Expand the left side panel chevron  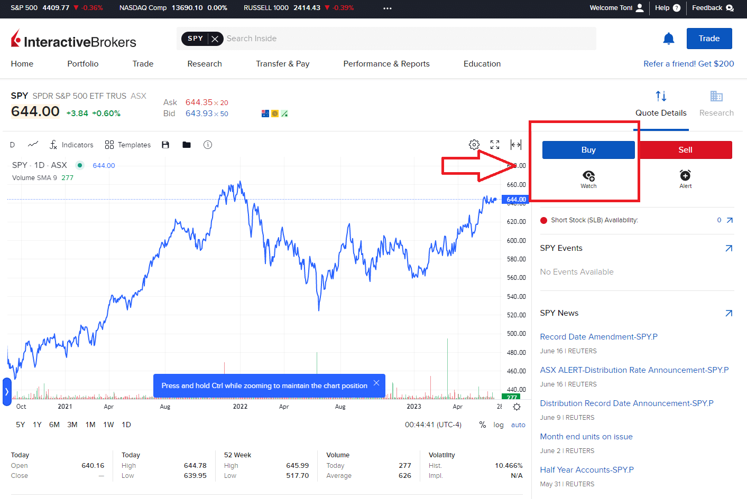[7, 392]
